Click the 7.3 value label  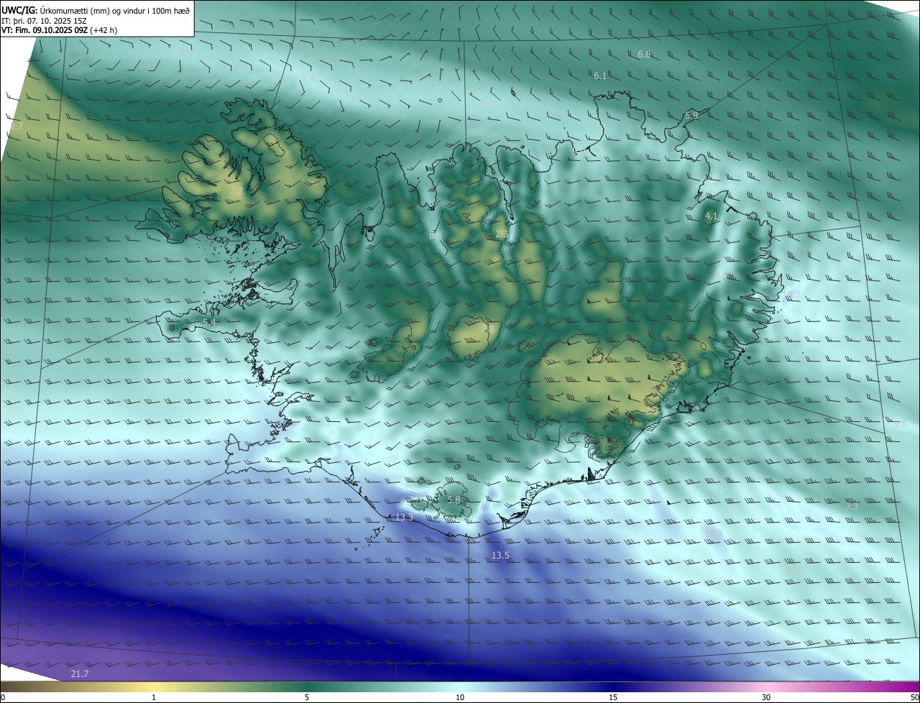pyautogui.click(x=852, y=507)
